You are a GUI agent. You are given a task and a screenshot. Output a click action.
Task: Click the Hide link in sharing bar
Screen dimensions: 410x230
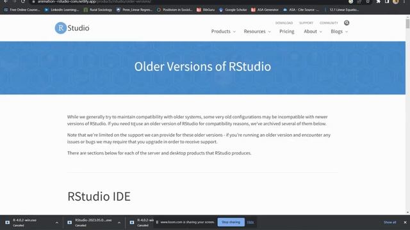250,222
